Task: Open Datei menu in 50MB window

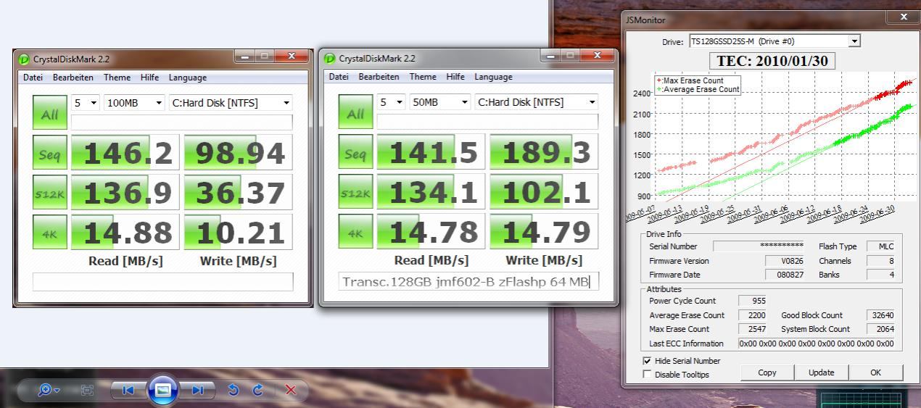Action: [339, 77]
